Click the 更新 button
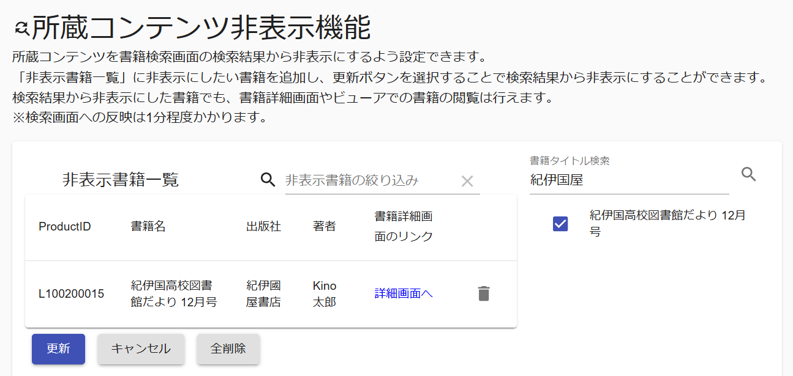This screenshot has height=376, width=793. (58, 349)
